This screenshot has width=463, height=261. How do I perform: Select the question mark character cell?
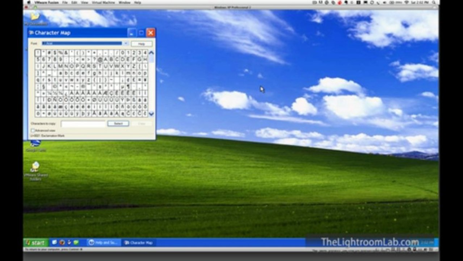(94, 59)
